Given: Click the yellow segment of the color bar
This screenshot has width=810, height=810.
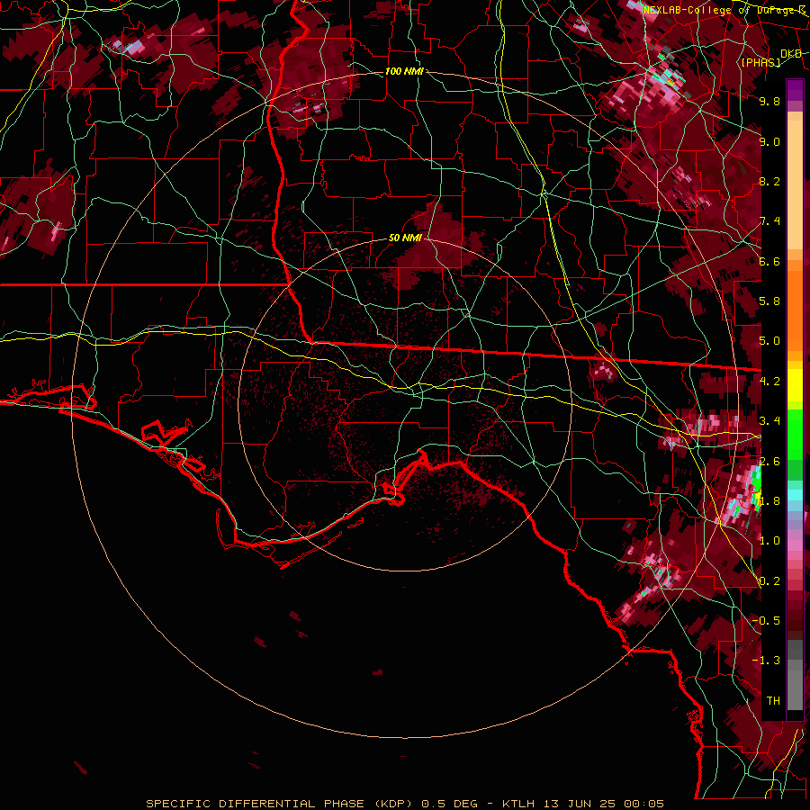Looking at the screenshot, I should coord(795,385).
